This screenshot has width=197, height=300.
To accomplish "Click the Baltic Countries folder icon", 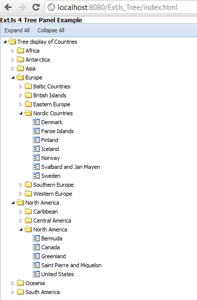I will pyautogui.click(x=28, y=86).
